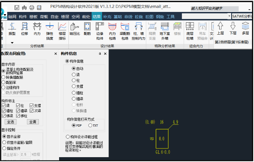Go to upper floor with 上层
The image size is (254, 162).
click(220, 28)
